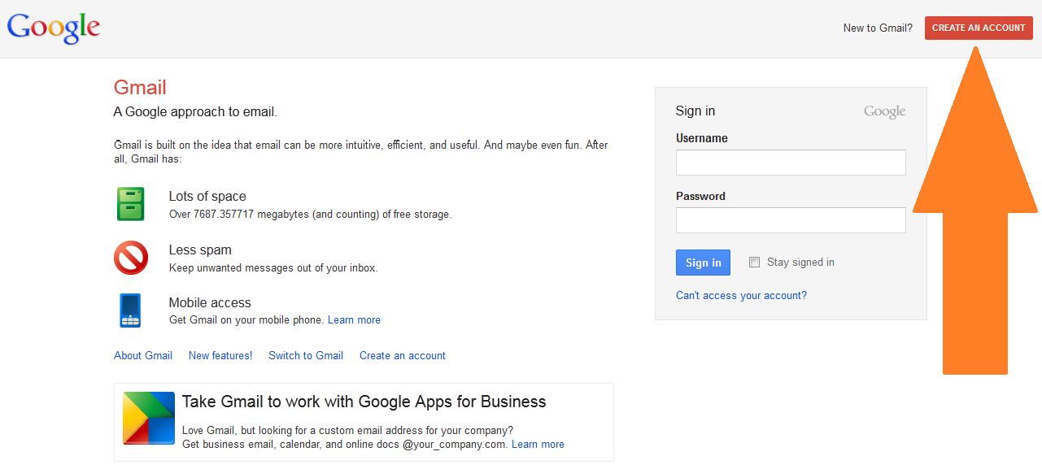
Task: Click the 'Create an account' text link
Action: tap(402, 355)
